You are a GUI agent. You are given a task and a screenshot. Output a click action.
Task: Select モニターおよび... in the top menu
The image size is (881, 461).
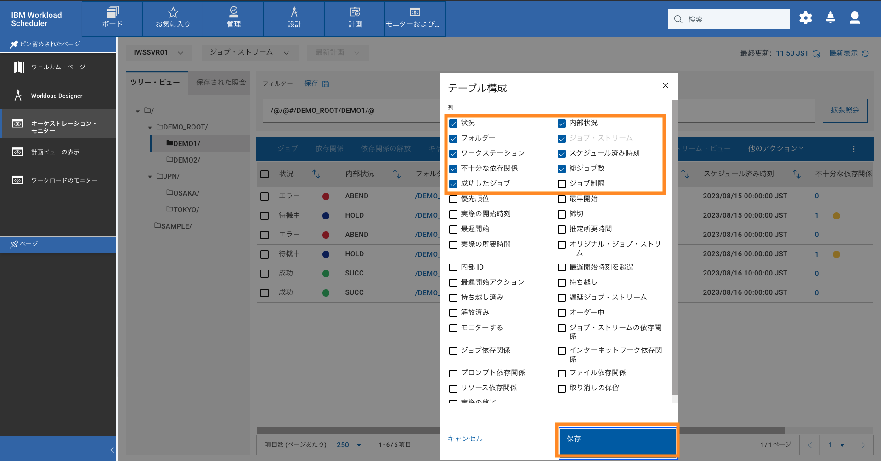tap(414, 18)
